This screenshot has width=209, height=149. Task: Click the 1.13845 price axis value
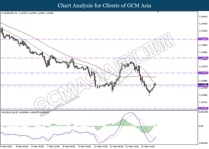pos(203,45)
